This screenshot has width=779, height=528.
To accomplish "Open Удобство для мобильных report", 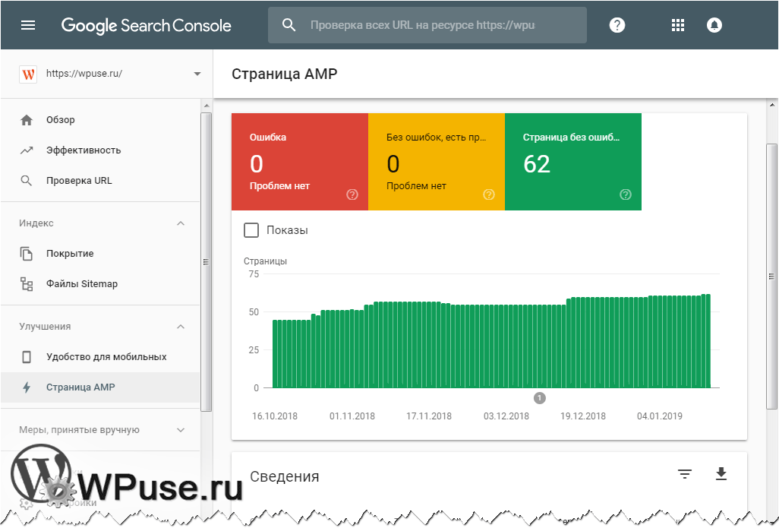I will click(x=106, y=357).
